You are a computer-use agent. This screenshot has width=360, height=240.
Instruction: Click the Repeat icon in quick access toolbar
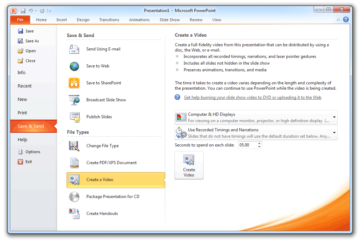42,11
